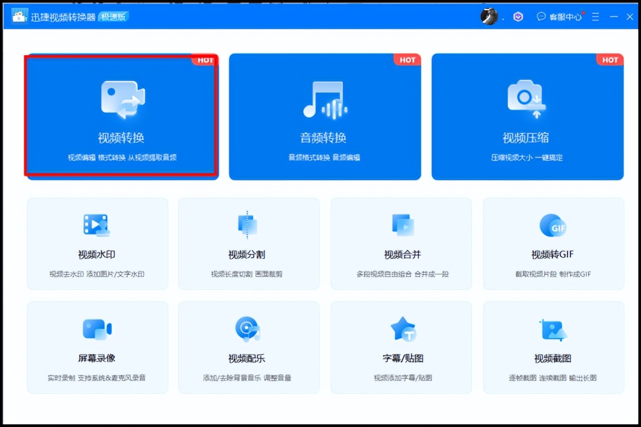Open the user profile avatar

(489, 16)
